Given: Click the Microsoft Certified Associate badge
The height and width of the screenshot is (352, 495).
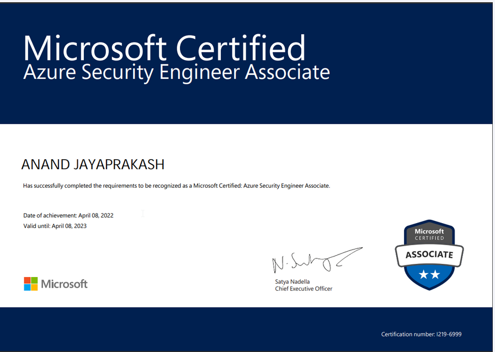Looking at the screenshot, I should click(x=429, y=254).
